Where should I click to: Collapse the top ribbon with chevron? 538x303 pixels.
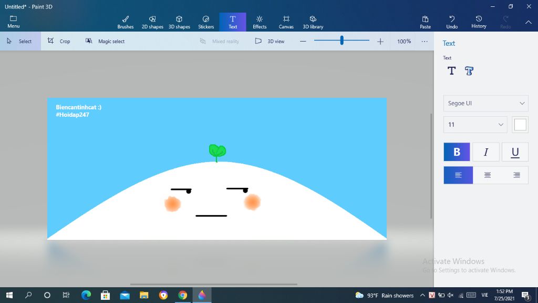(x=529, y=22)
